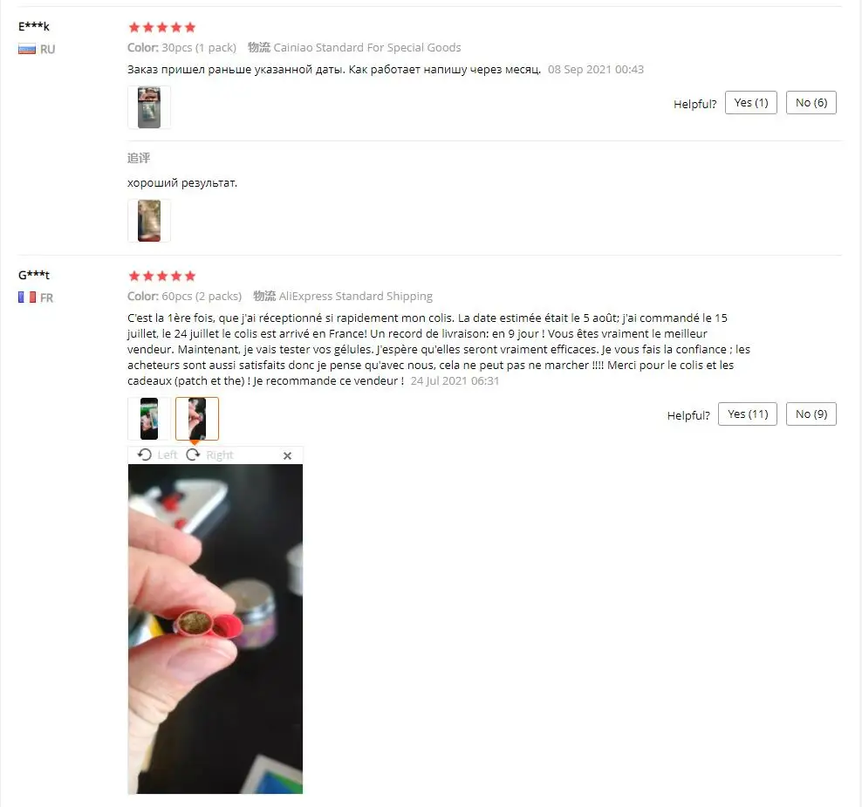
Task: Click the five-star rating on G***t's review
Action: click(161, 276)
